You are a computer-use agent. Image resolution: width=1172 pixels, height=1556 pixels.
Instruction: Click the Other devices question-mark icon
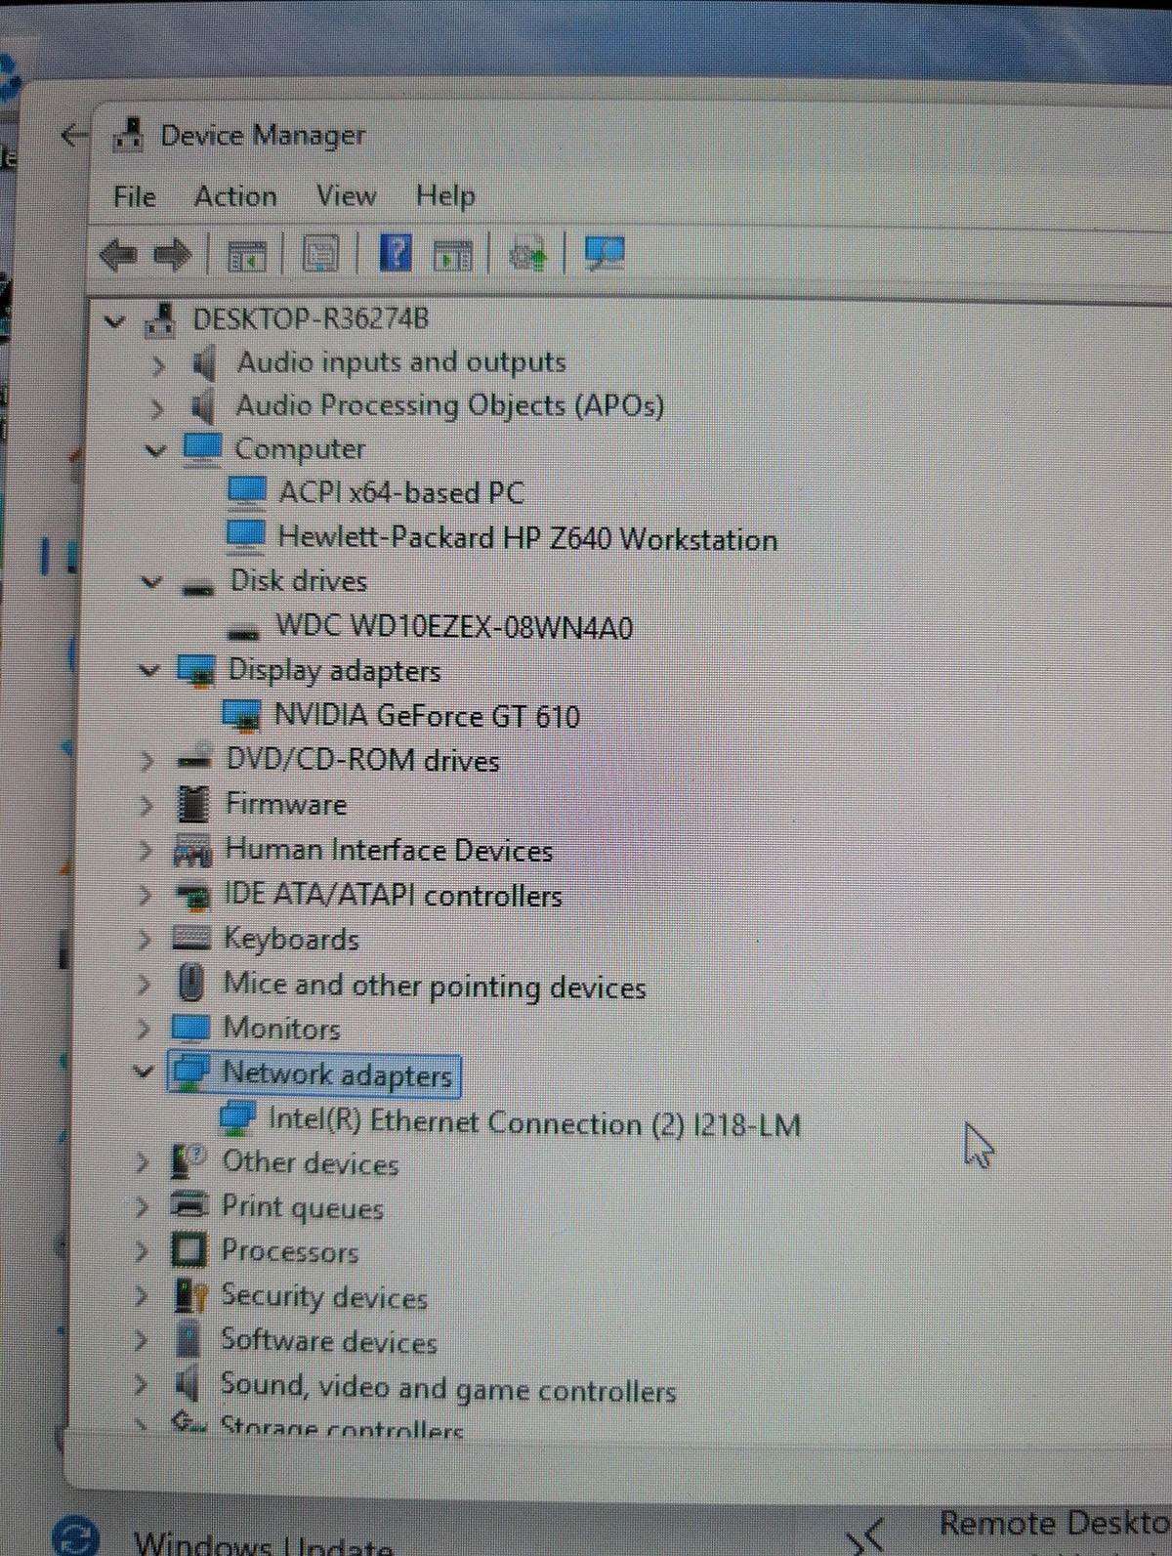point(188,1162)
